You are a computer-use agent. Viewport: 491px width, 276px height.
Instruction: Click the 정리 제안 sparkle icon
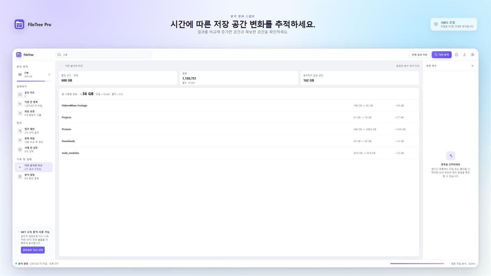click(20, 131)
